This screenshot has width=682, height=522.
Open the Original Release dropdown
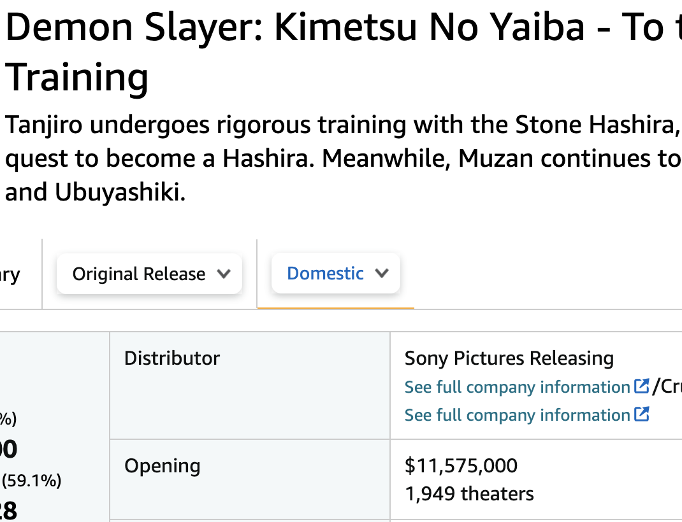pyautogui.click(x=149, y=274)
